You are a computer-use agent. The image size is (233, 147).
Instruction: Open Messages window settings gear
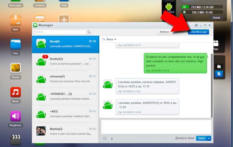coord(196,25)
